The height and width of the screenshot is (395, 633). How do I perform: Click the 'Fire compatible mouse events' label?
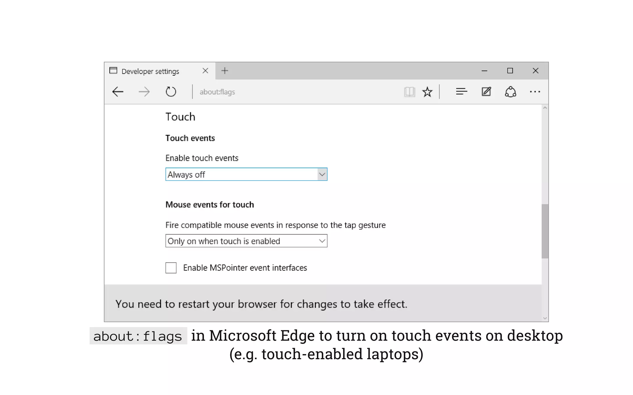(x=275, y=225)
